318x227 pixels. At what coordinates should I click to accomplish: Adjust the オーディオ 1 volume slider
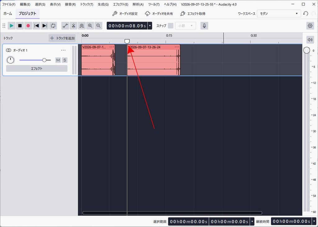(x=35, y=60)
